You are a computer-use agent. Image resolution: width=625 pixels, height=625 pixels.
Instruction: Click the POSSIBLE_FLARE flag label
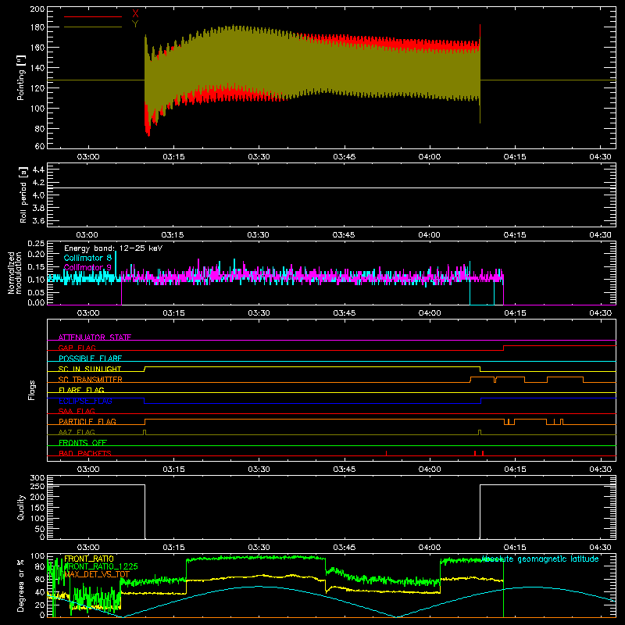[90, 359]
